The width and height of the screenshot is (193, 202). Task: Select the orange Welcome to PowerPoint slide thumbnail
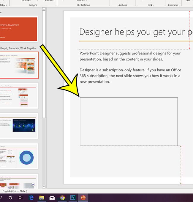(x=18, y=29)
